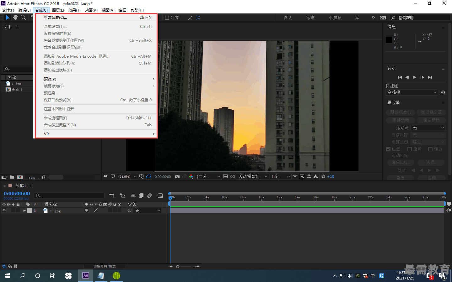This screenshot has width=452, height=282.
Task: Click Task View on the taskbar
Action: pyautogui.click(x=53, y=276)
